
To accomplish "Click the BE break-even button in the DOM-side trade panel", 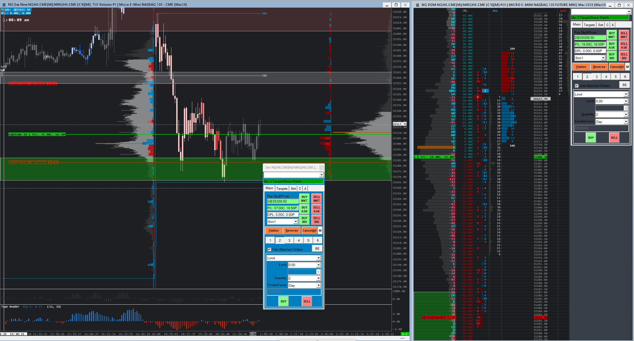I will (624, 85).
